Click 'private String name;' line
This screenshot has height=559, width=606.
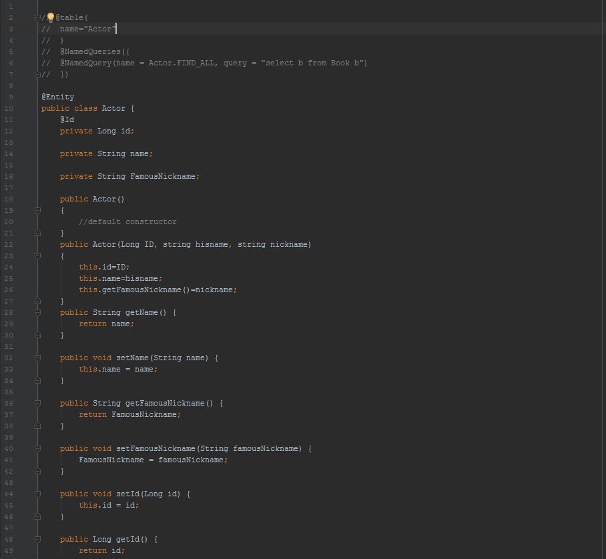[106, 153]
